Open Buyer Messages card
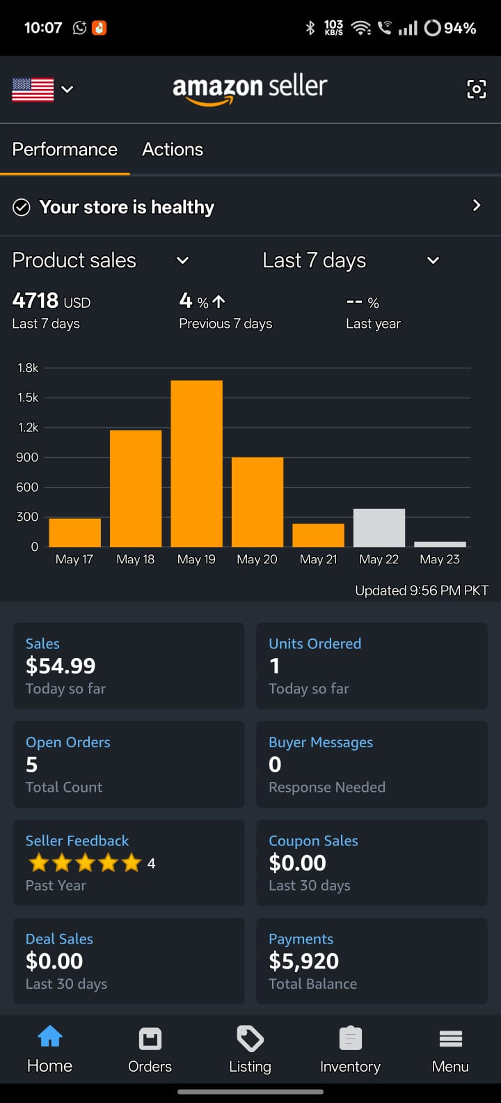 [x=372, y=764]
